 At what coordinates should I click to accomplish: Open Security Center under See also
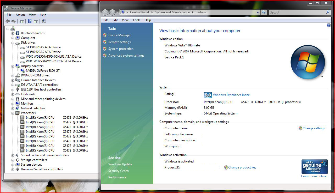tap(119, 171)
